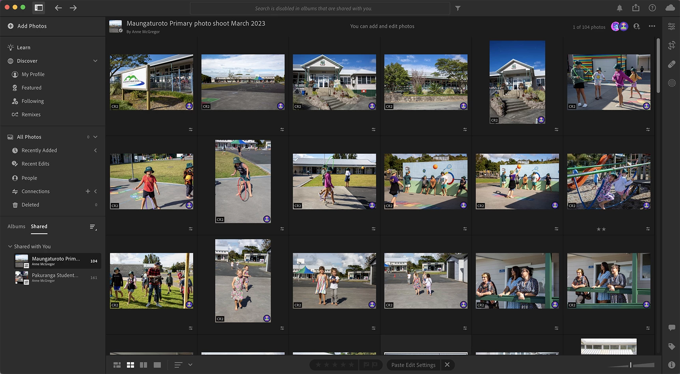Click the album contributor avatars
The height and width of the screenshot is (374, 680).
pos(619,26)
